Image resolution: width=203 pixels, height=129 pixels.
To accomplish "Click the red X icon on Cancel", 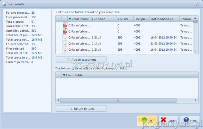I will pyautogui.click(x=164, y=120).
